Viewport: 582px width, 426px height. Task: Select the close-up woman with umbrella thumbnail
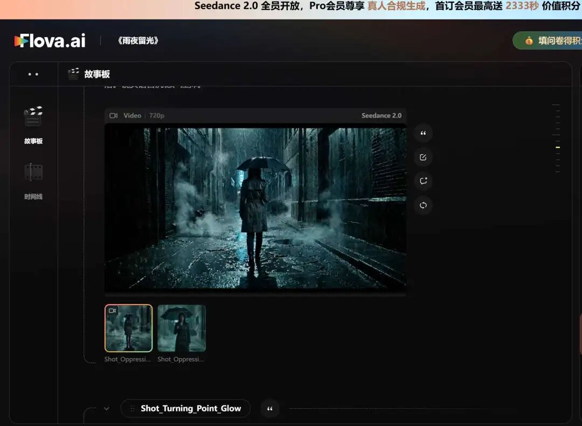[x=182, y=328]
